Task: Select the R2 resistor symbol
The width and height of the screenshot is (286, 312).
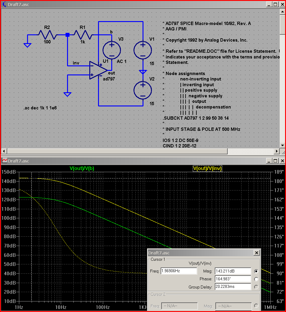Action: pos(47,35)
